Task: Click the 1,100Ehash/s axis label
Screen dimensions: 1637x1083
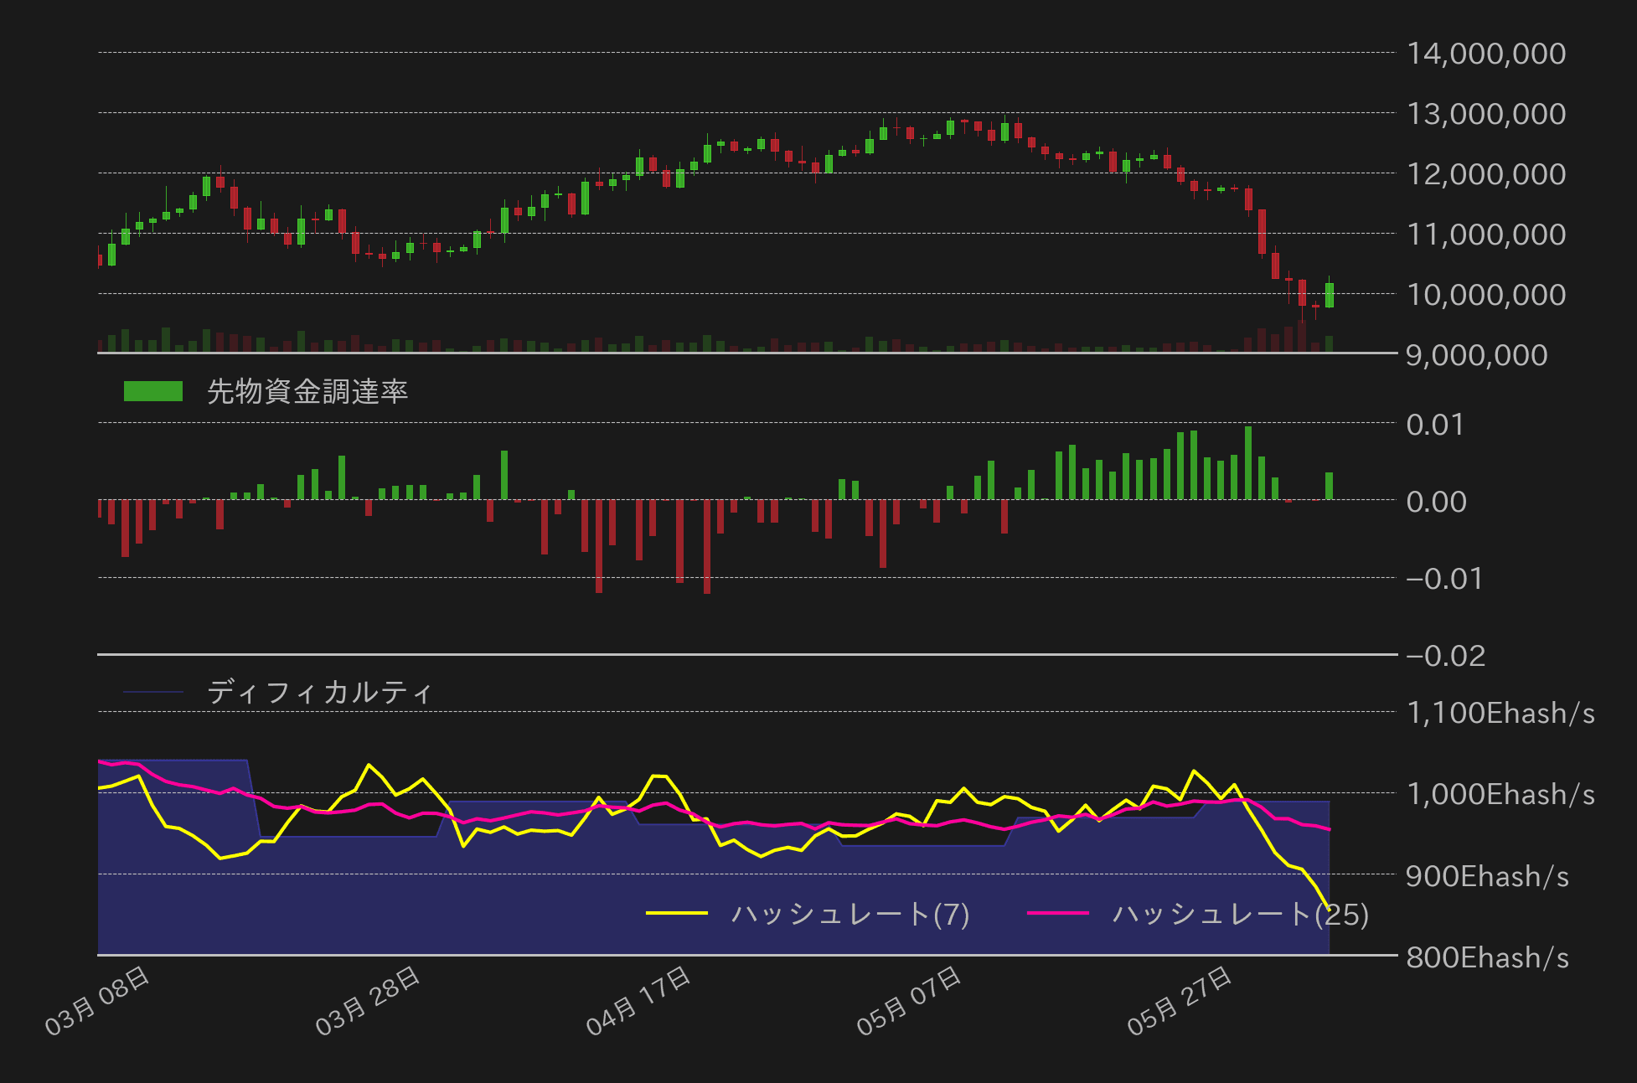Action: pos(1500,713)
